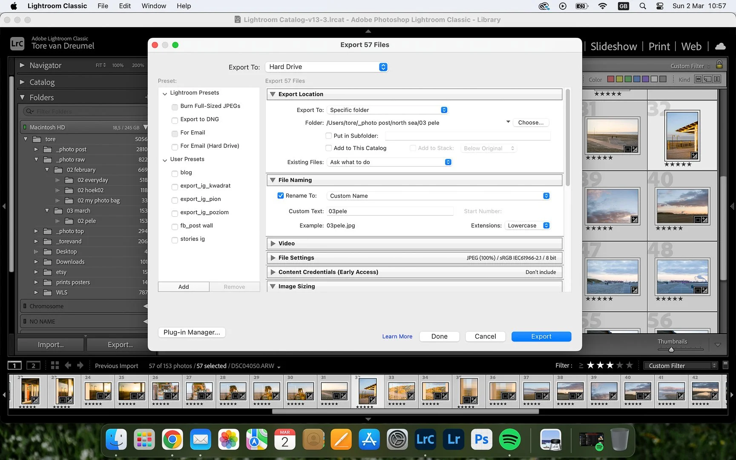
Task: Check the Export to DNG preset
Action: coord(175,120)
